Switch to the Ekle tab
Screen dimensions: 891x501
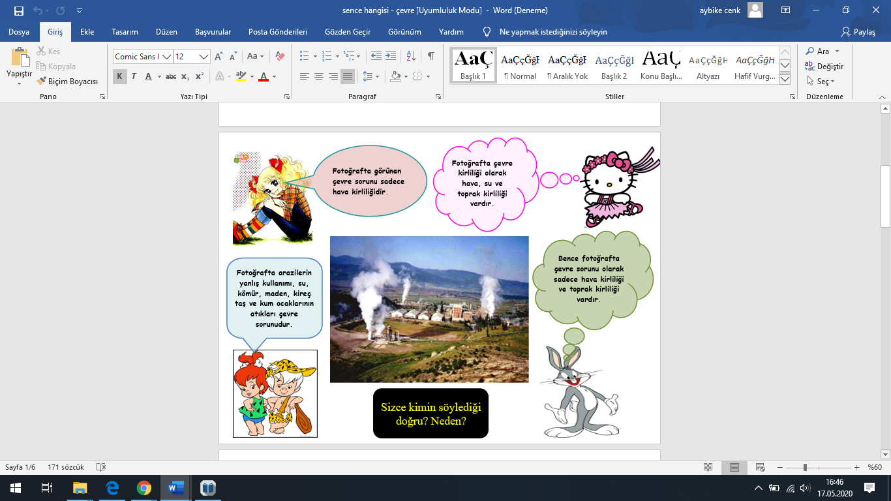87,31
